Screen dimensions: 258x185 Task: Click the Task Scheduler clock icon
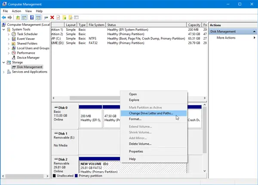14,34
